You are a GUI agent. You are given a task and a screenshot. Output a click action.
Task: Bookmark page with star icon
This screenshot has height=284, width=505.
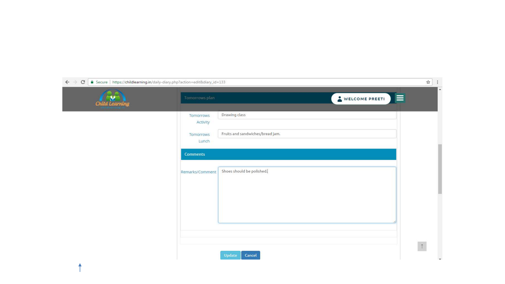(x=428, y=82)
